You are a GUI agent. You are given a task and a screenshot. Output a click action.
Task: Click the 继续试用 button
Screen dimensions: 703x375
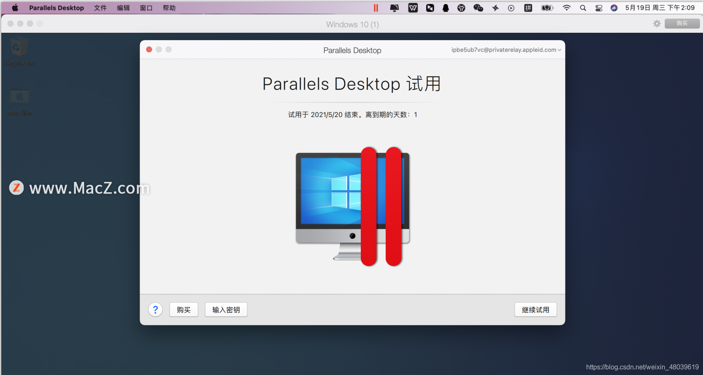click(536, 310)
